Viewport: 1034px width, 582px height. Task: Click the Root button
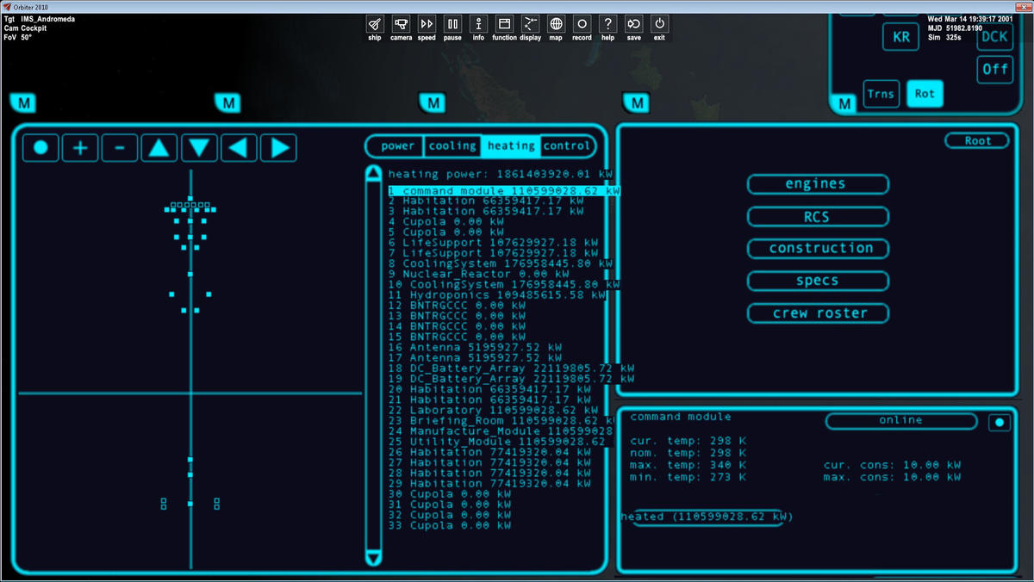click(977, 140)
